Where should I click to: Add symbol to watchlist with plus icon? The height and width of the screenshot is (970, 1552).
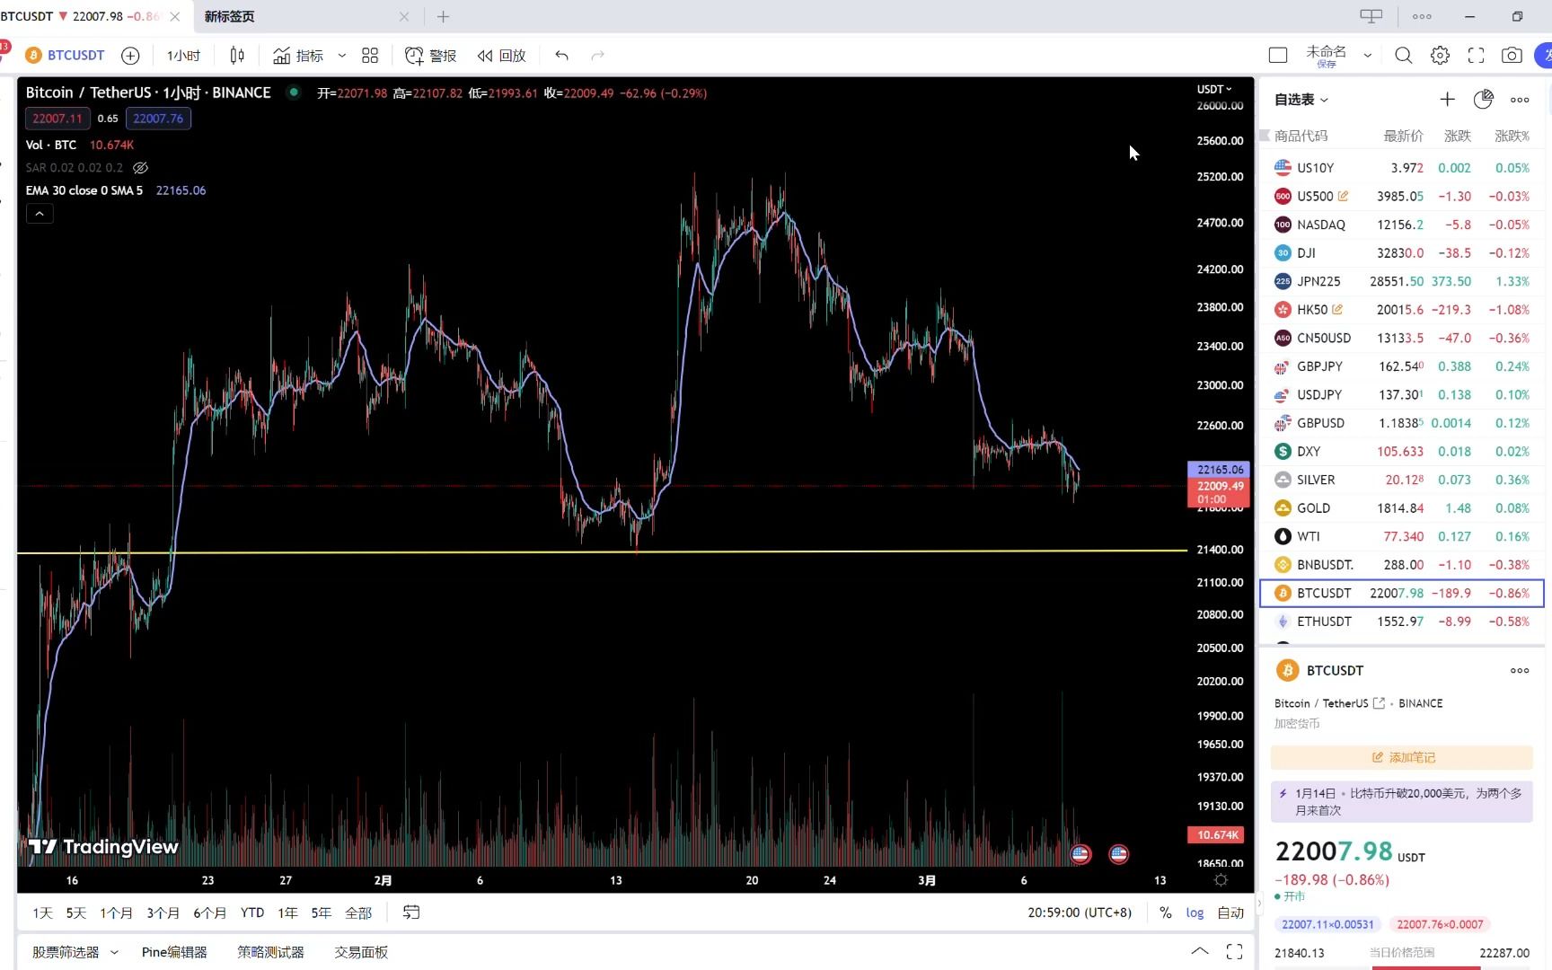pos(1447,100)
